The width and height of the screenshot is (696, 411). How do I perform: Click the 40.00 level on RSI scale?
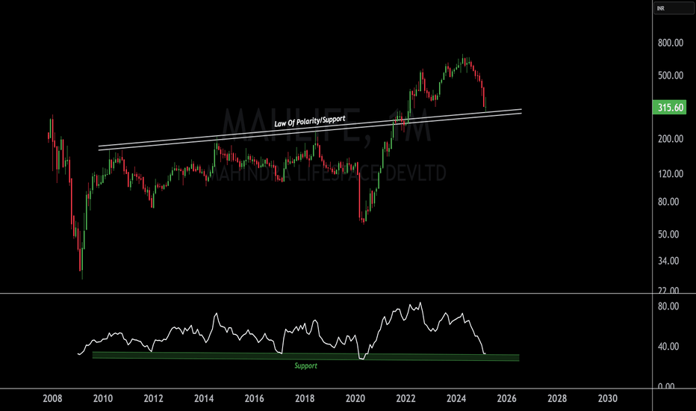668,346
